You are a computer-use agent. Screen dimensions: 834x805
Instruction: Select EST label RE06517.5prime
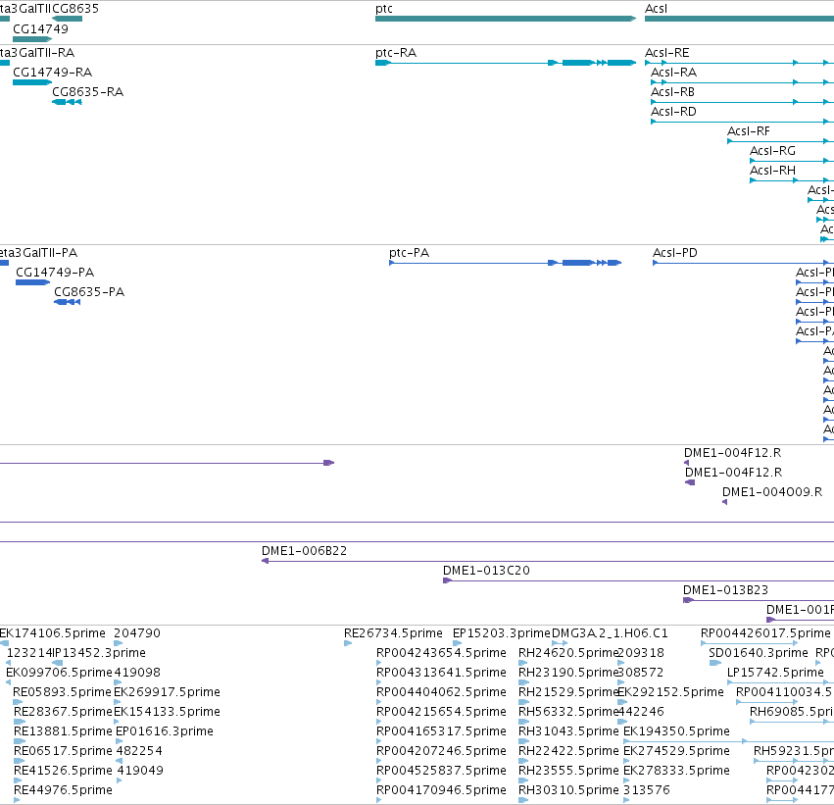click(x=63, y=752)
